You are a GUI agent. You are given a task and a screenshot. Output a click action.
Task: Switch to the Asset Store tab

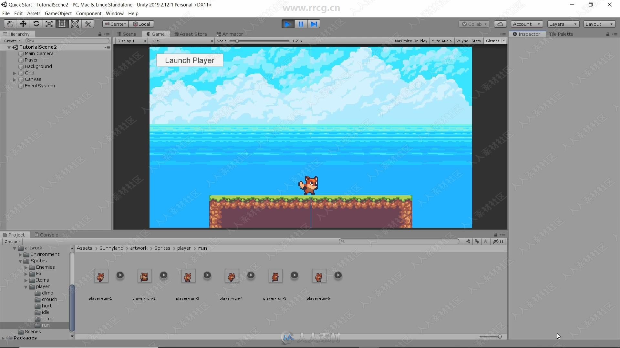pyautogui.click(x=191, y=34)
